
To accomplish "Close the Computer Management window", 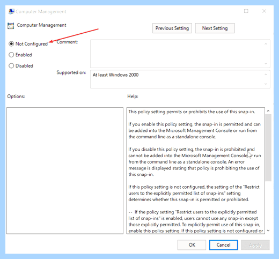I will point(264,11).
